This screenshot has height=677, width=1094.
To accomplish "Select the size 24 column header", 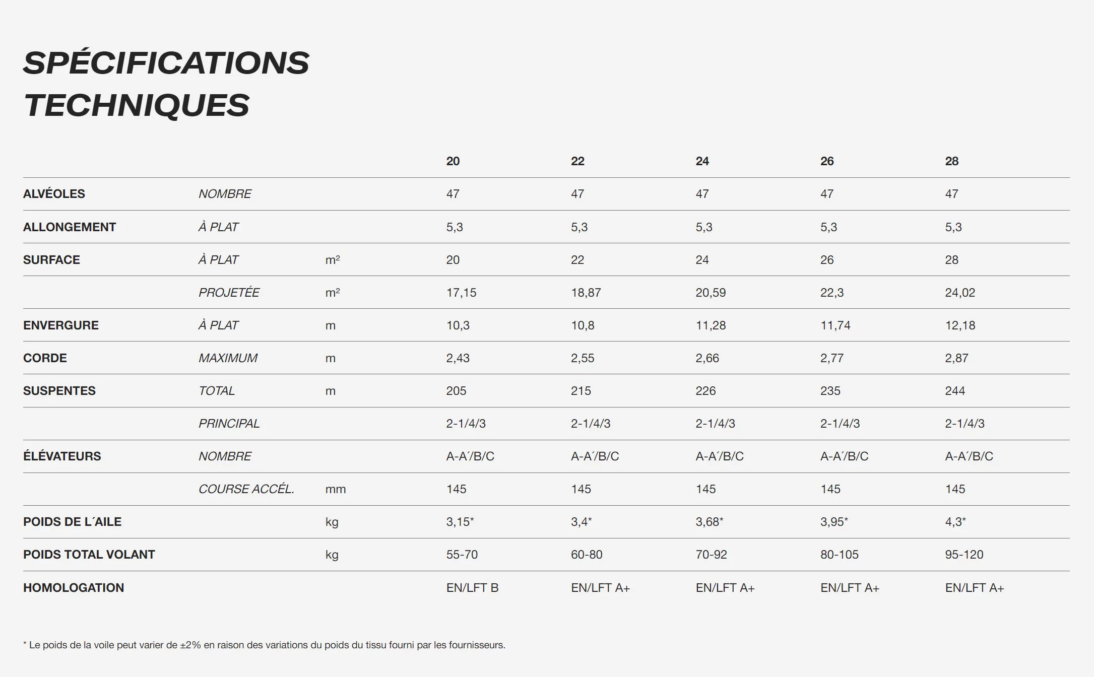I will tap(702, 161).
